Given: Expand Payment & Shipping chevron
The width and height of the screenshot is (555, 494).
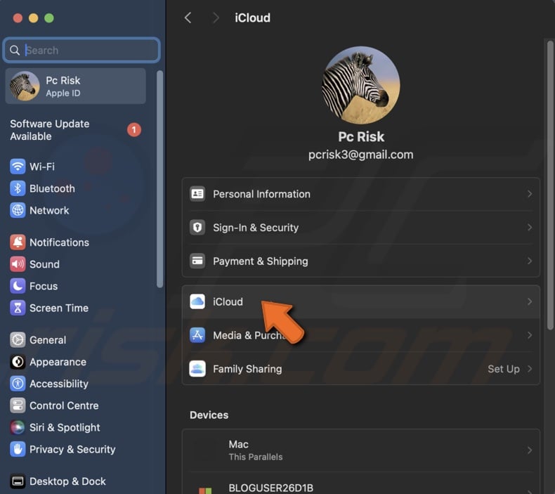Looking at the screenshot, I should 530,261.
